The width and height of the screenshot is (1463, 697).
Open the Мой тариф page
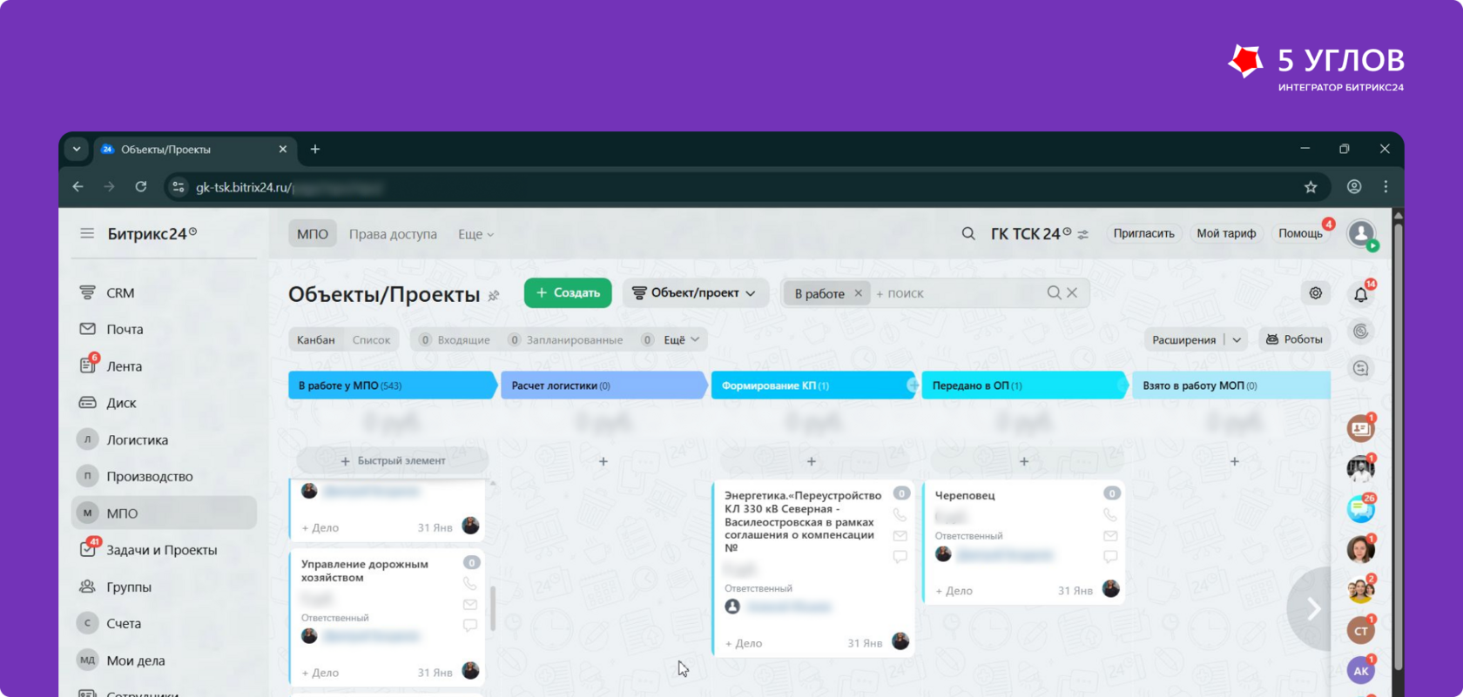click(x=1226, y=233)
